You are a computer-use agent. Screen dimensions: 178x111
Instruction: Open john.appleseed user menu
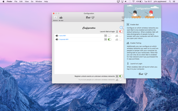[160, 1]
